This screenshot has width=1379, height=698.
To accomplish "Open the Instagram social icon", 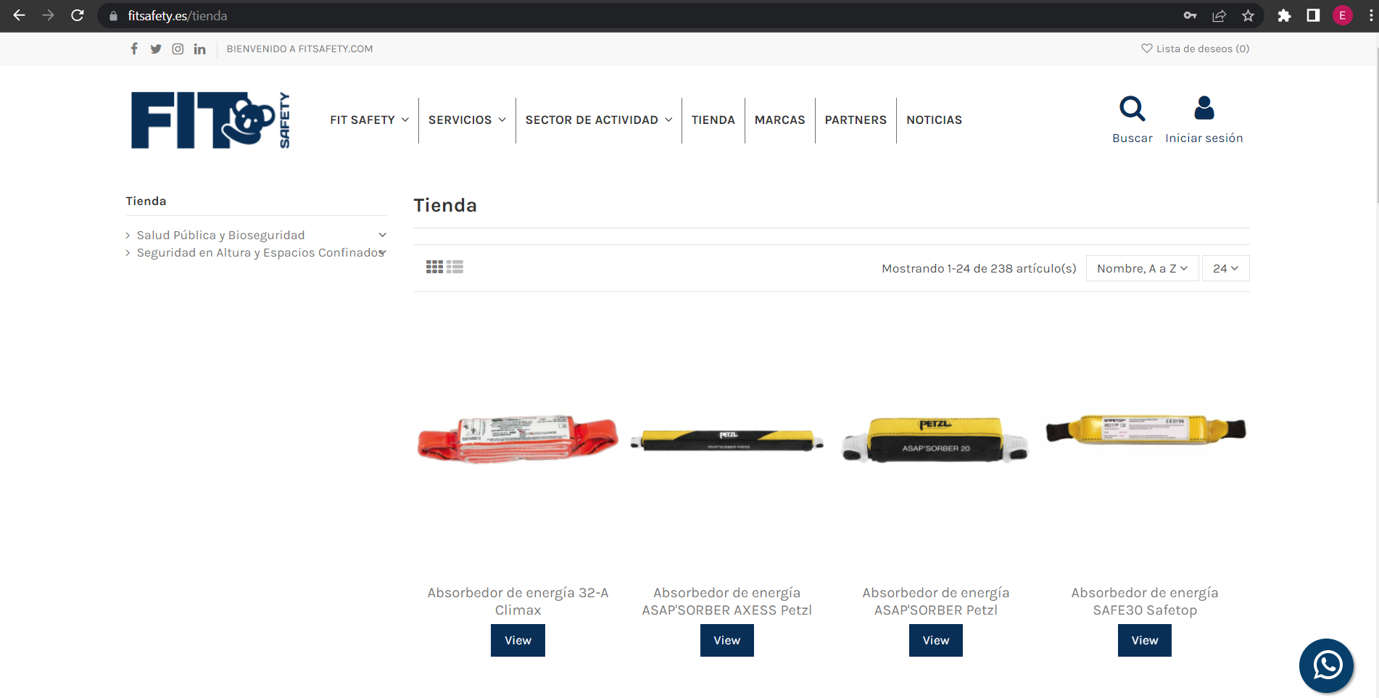I will pos(178,49).
